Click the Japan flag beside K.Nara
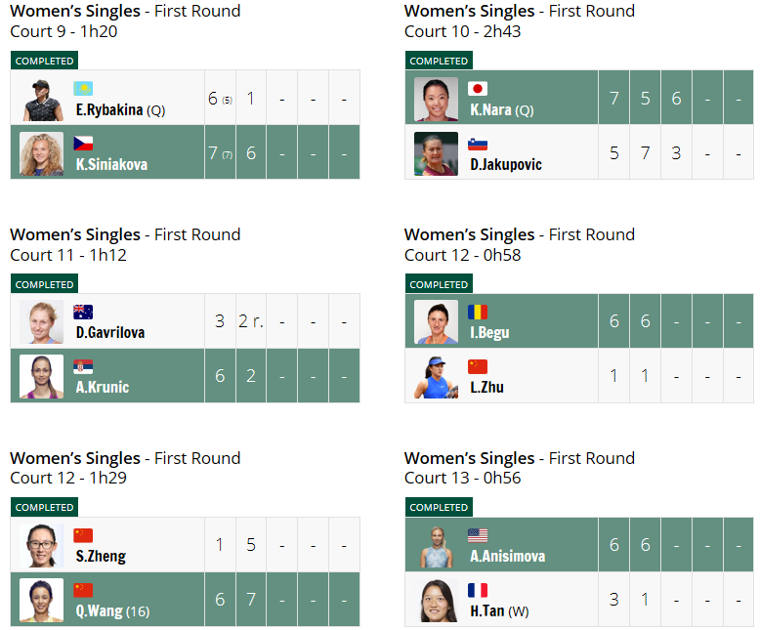The height and width of the screenshot is (630, 760). [478, 89]
